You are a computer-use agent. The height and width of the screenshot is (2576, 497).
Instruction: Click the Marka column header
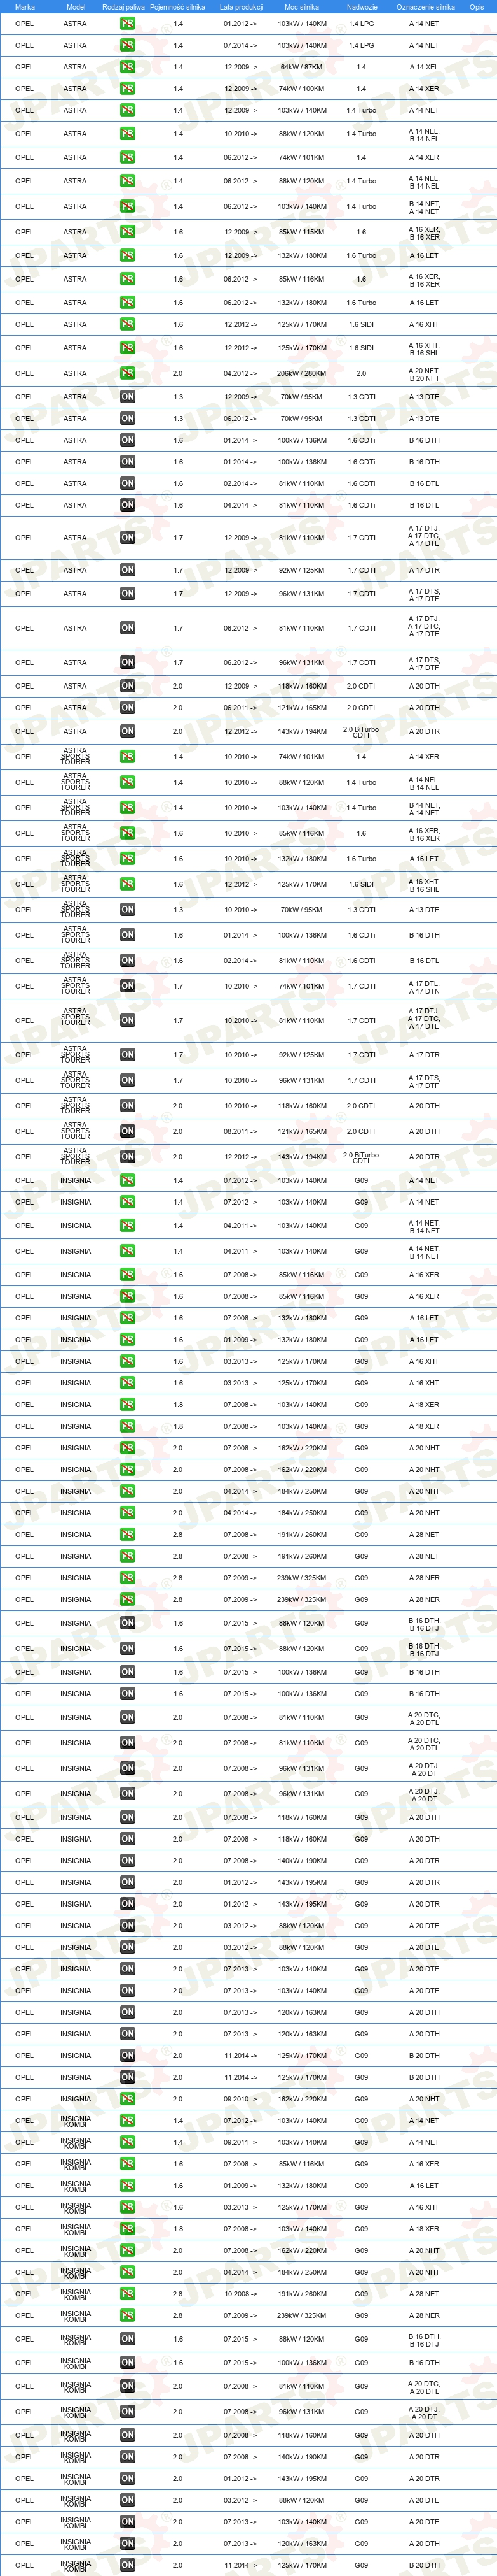(x=25, y=6)
